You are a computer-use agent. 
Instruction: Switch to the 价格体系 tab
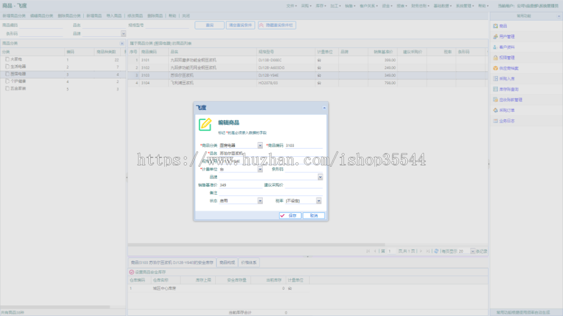pyautogui.click(x=249, y=263)
